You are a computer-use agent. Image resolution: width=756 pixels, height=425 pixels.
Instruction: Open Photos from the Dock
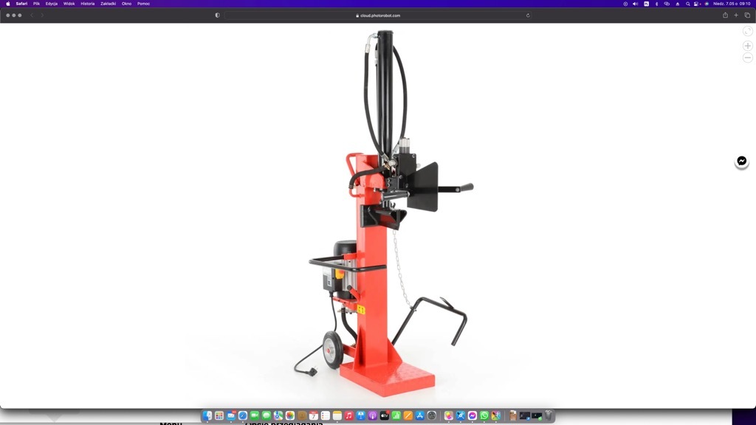tap(289, 416)
